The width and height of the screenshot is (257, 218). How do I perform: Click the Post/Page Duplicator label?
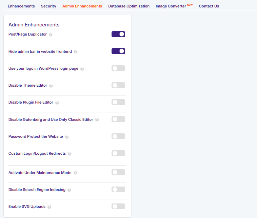[27, 35]
